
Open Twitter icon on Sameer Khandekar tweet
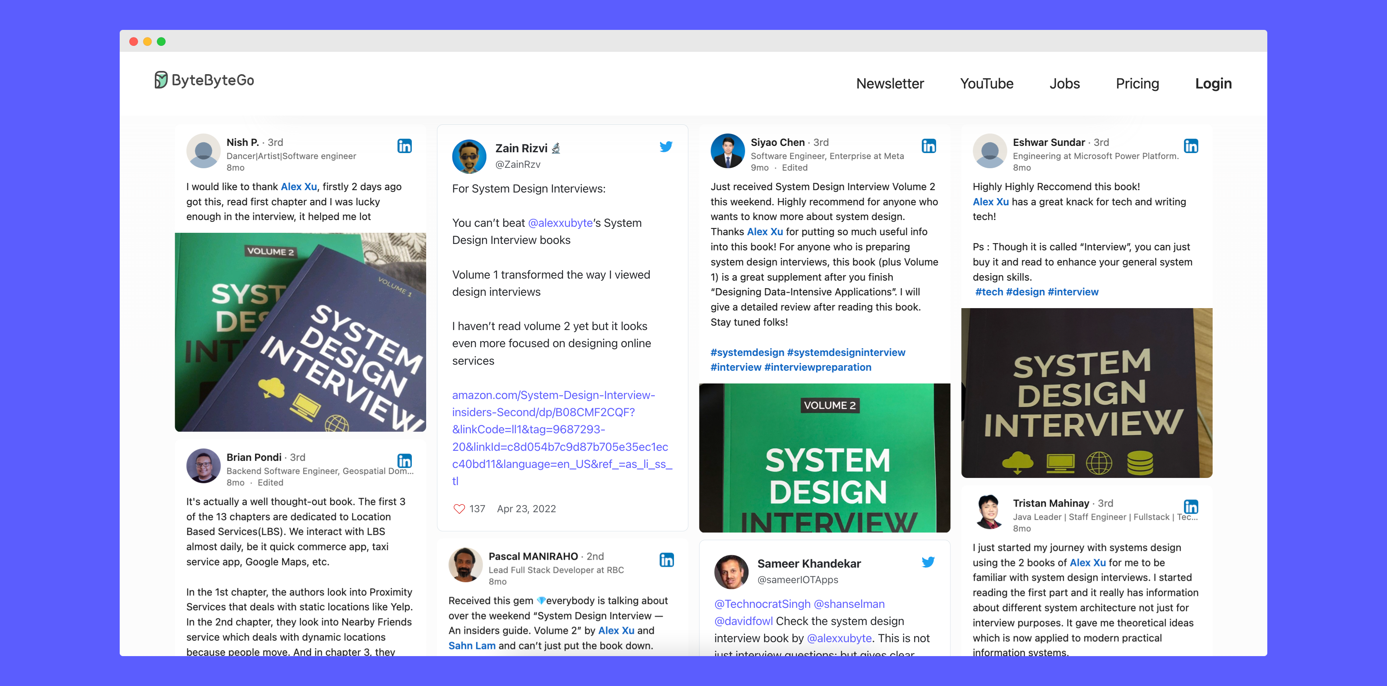(x=928, y=562)
